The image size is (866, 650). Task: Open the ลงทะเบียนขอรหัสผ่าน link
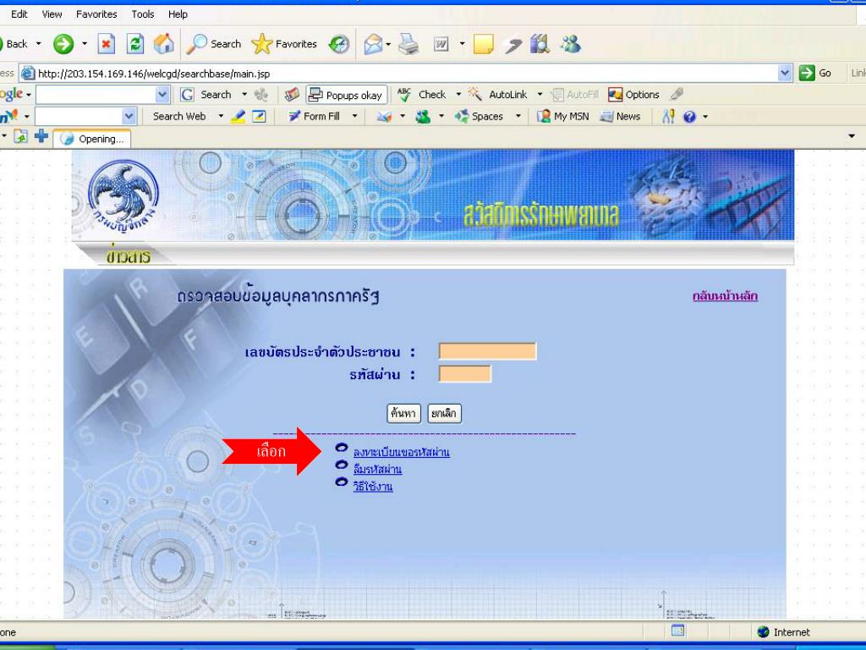click(x=401, y=452)
